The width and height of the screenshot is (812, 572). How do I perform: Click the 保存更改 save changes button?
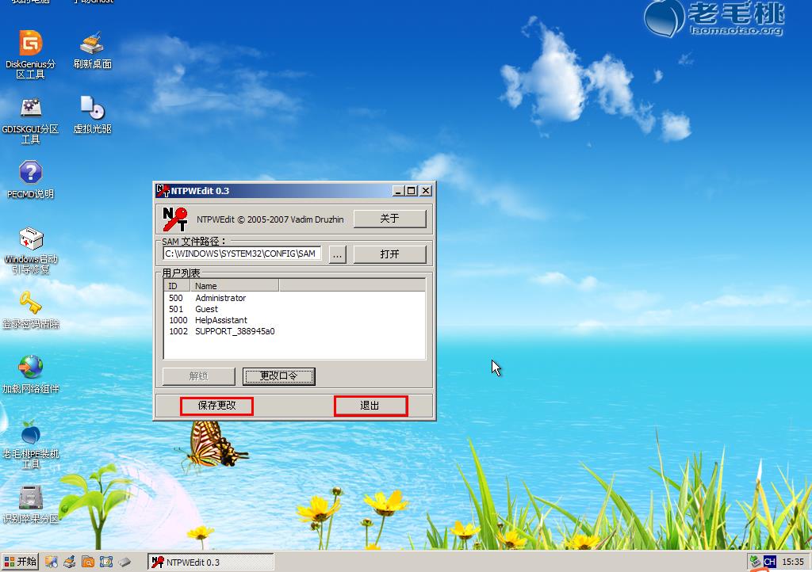tap(216, 406)
